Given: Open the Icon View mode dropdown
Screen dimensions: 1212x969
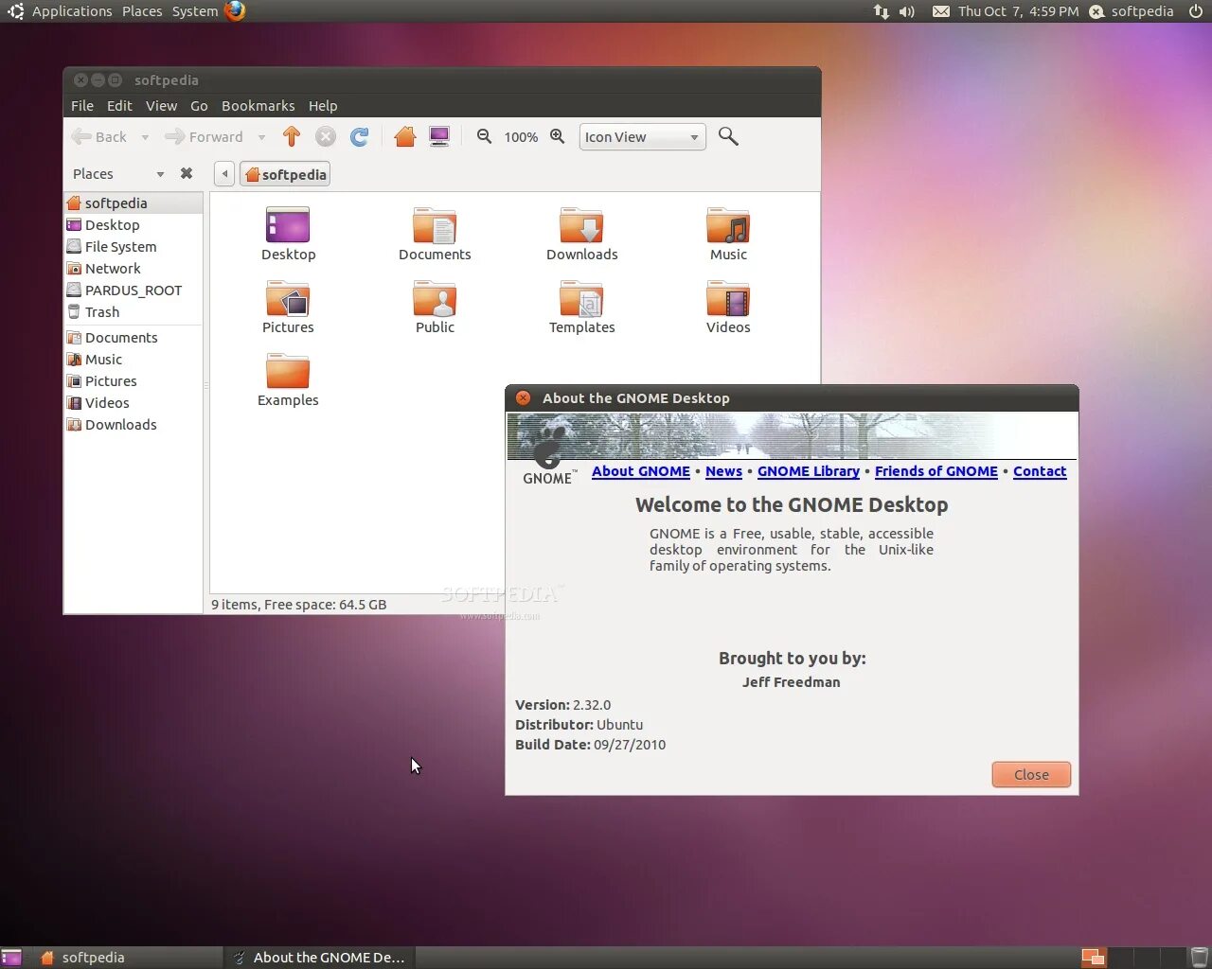Looking at the screenshot, I should coord(643,137).
